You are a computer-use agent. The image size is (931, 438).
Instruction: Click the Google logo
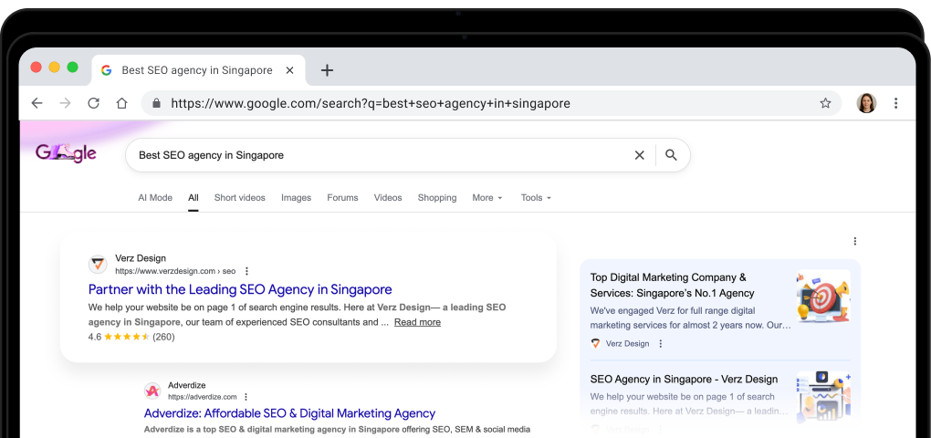point(66,153)
